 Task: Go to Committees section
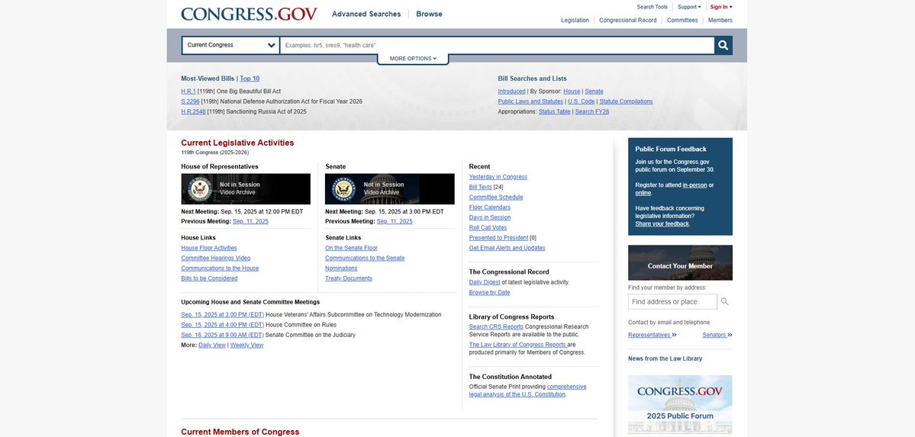682,21
